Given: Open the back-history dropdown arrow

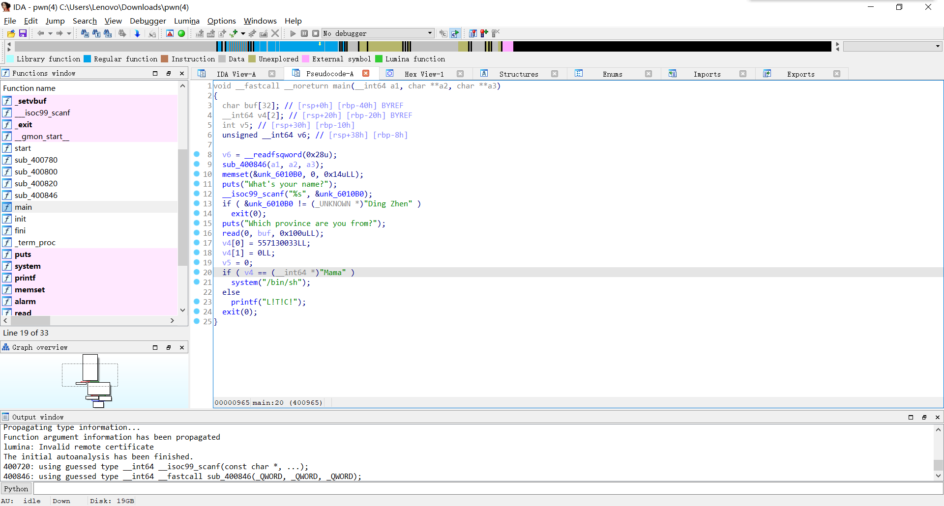Looking at the screenshot, I should point(50,33).
